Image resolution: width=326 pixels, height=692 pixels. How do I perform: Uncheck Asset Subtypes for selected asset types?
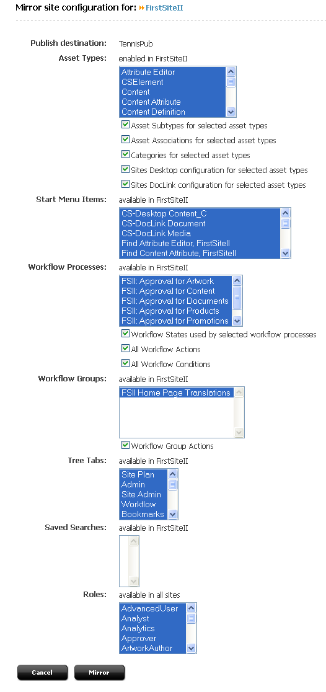[125, 125]
